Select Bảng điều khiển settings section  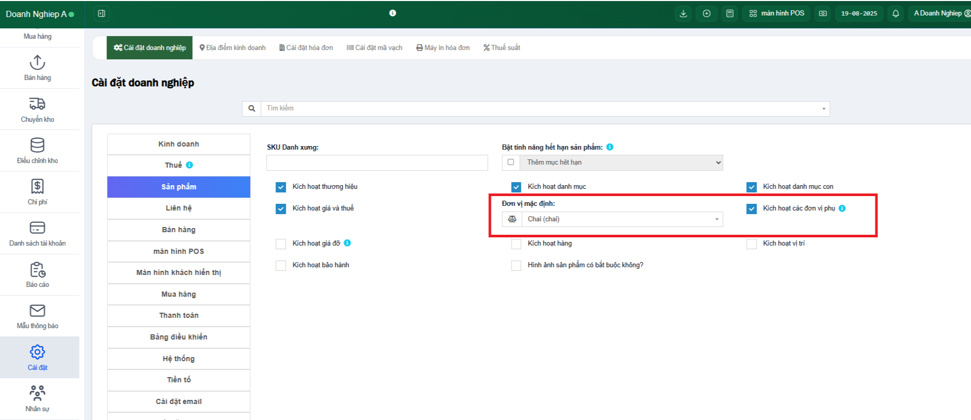coord(179,337)
